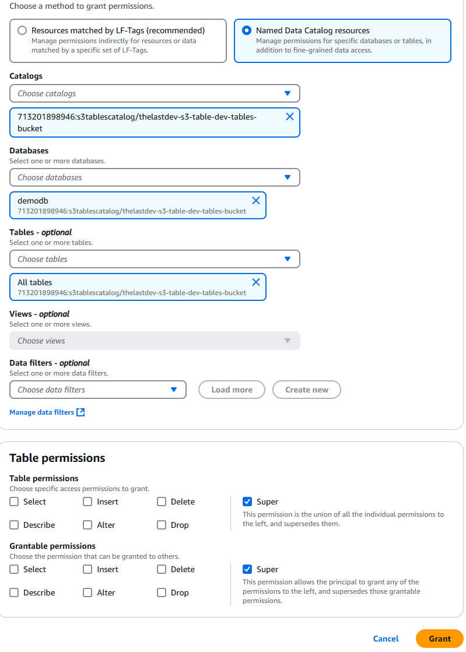Enable the Select table permission

pyautogui.click(x=13, y=502)
